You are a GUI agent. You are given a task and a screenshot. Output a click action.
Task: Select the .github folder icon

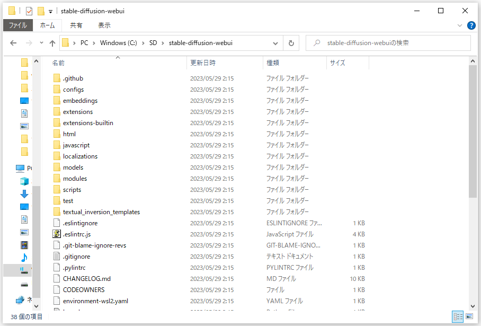click(57, 78)
